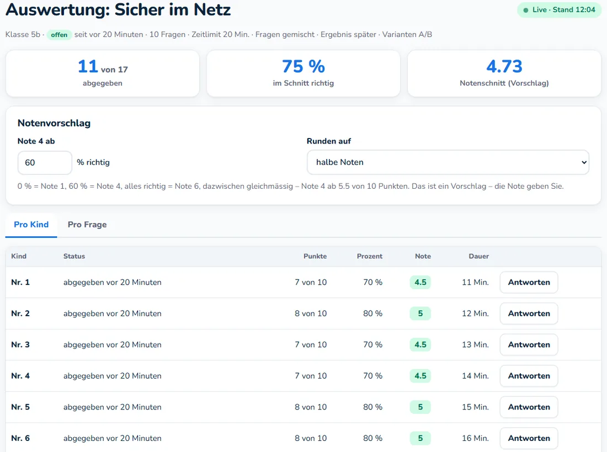Click the 70 % value of Nr. 4
This screenshot has width=607, height=452.
373,376
